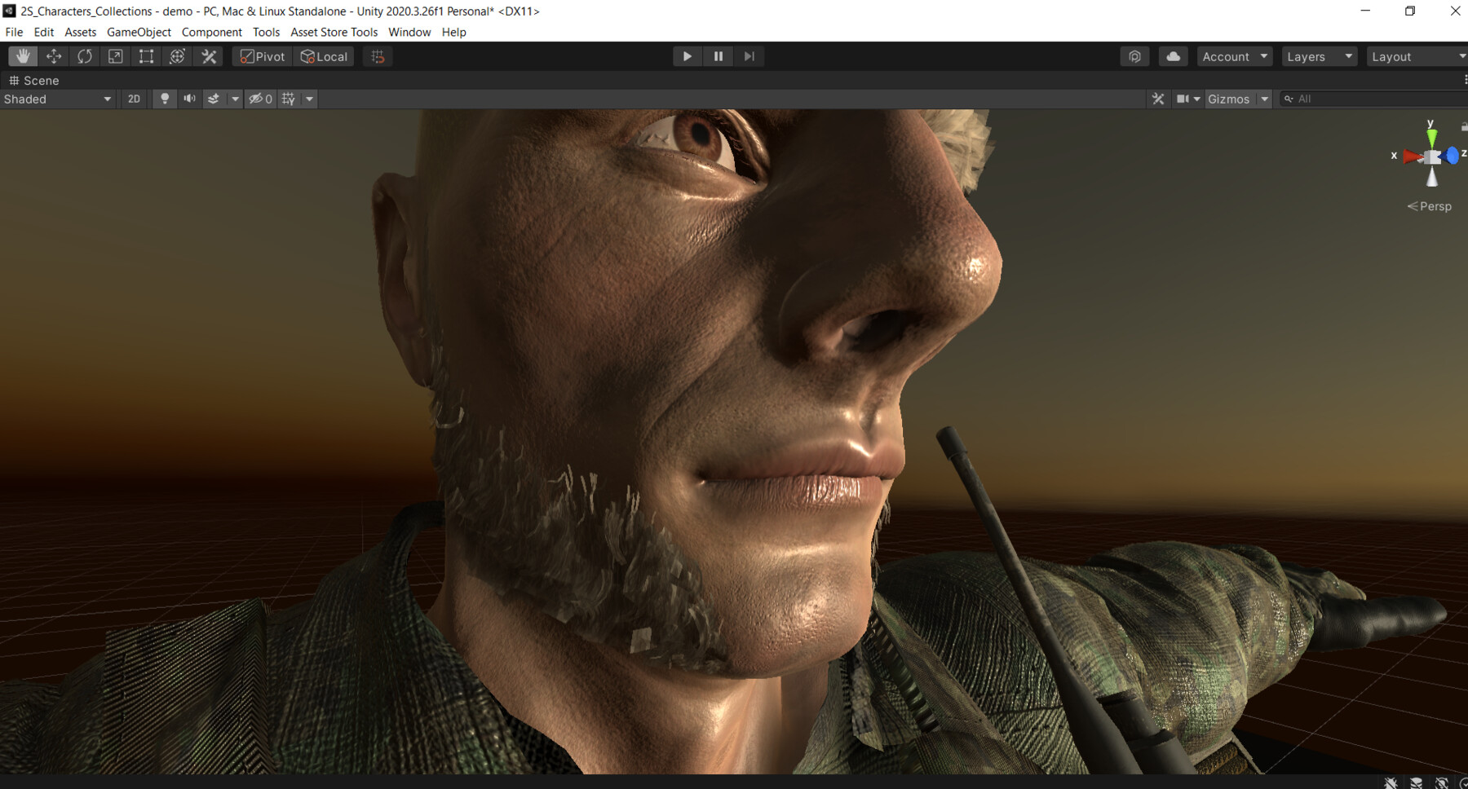This screenshot has height=789, width=1468.
Task: Open custom editor tools in main toolbar
Action: click(x=209, y=56)
